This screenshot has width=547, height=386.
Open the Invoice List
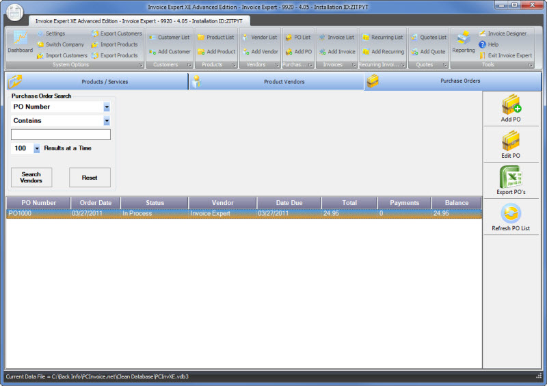[x=337, y=38]
